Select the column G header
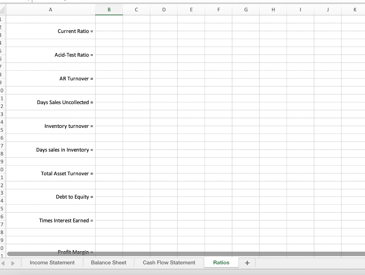This screenshot has height=275, width=365. point(246,10)
